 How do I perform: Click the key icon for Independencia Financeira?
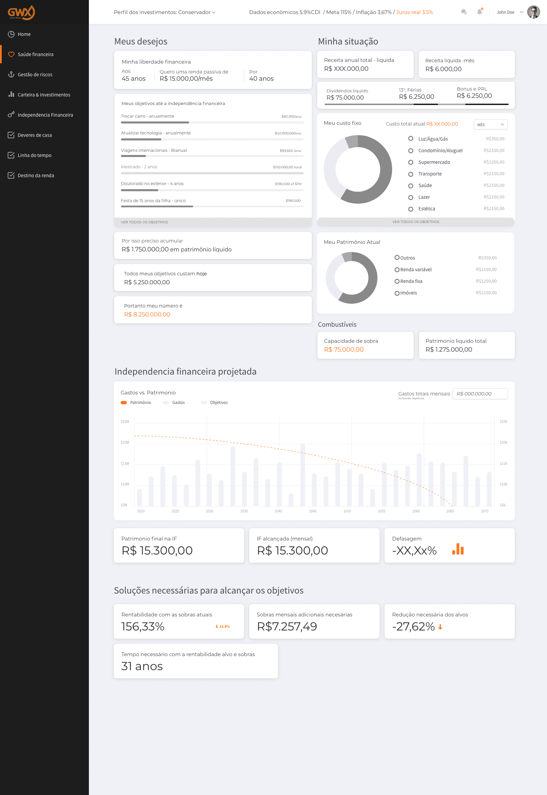(11, 115)
